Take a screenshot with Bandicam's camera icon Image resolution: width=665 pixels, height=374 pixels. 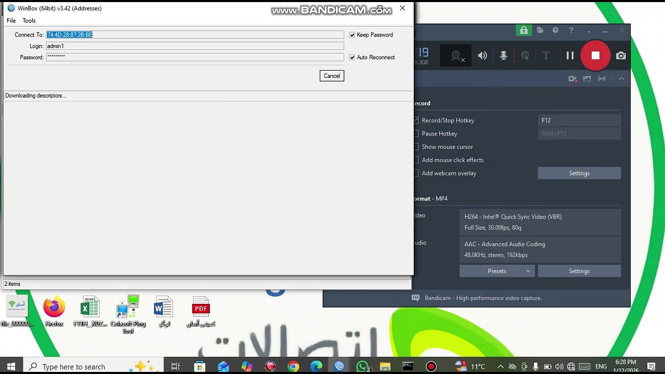(x=621, y=56)
